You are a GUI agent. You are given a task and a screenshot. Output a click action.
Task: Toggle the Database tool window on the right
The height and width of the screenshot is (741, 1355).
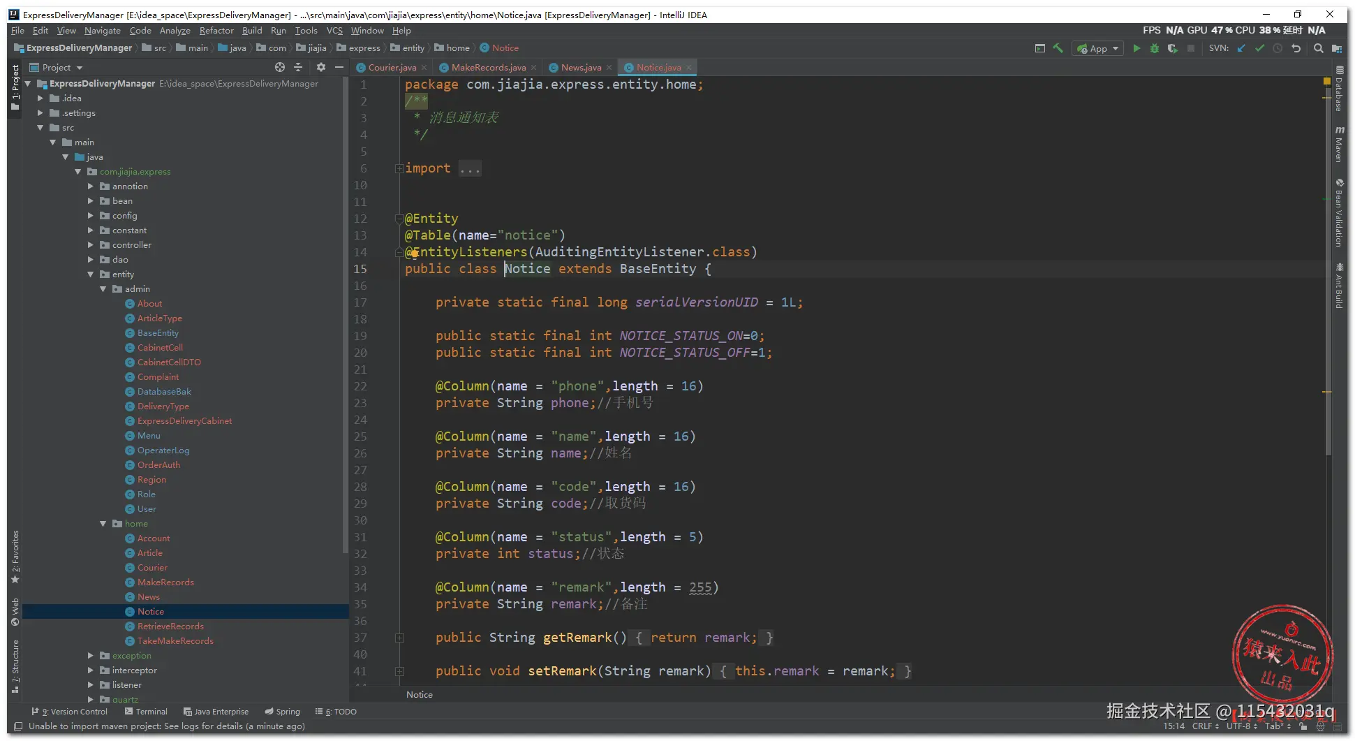point(1339,89)
